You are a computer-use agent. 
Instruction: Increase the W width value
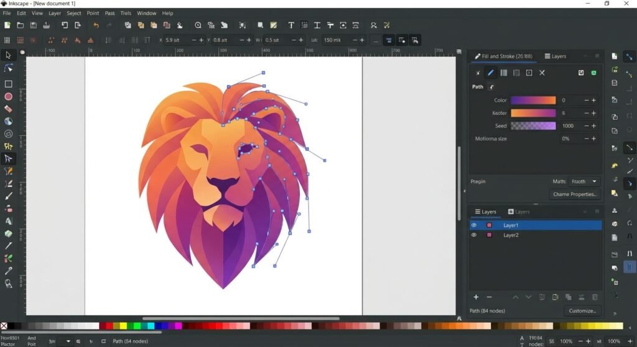click(301, 40)
